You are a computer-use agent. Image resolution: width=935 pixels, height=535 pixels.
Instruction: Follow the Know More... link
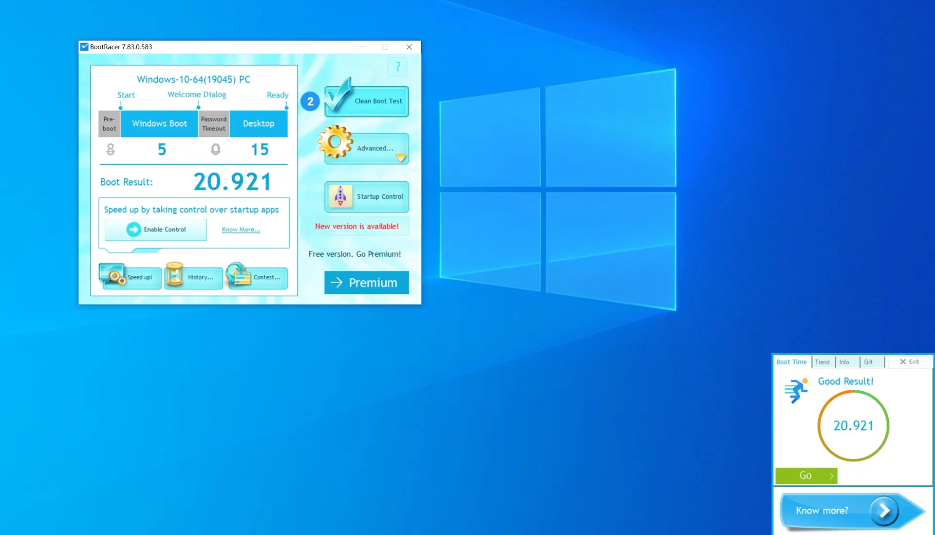(x=241, y=229)
